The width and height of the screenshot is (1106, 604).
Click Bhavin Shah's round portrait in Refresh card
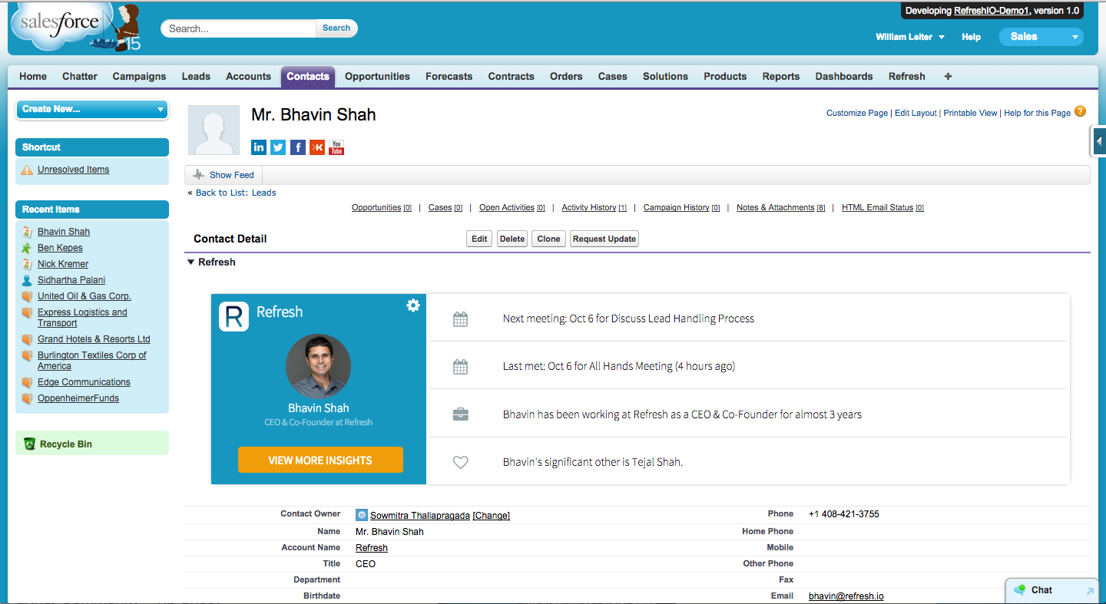[318, 366]
